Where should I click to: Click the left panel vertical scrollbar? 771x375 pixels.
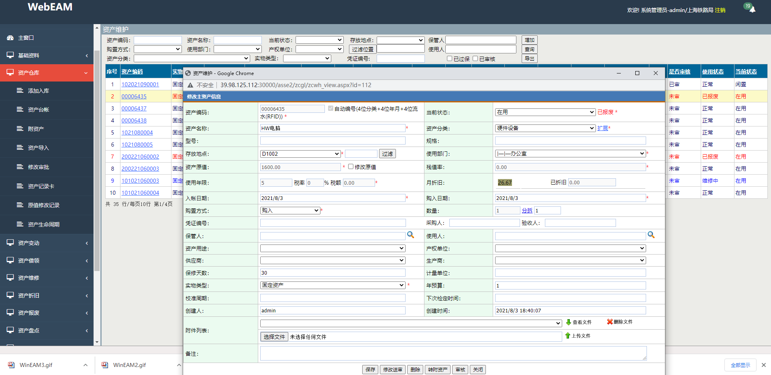[x=97, y=161]
